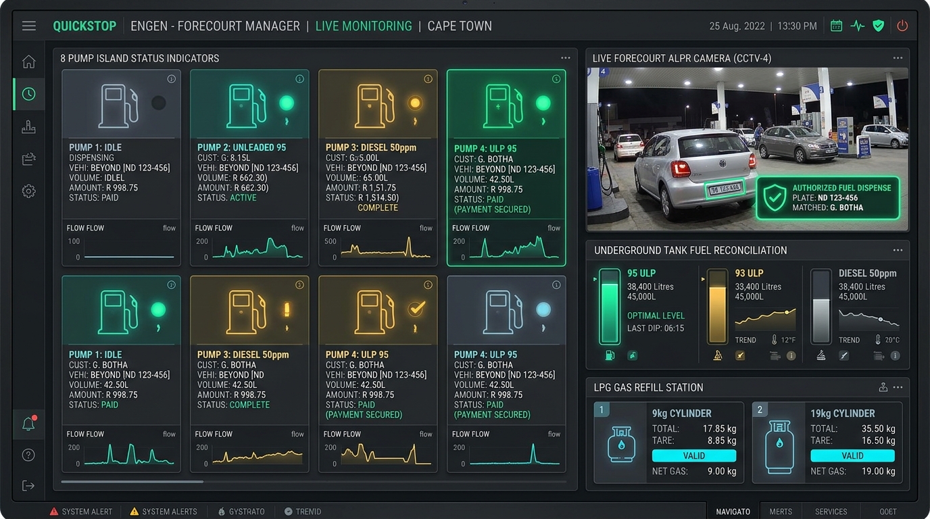Switch to the NAVIGATO bottom tab
The image size is (930, 519).
pos(733,512)
